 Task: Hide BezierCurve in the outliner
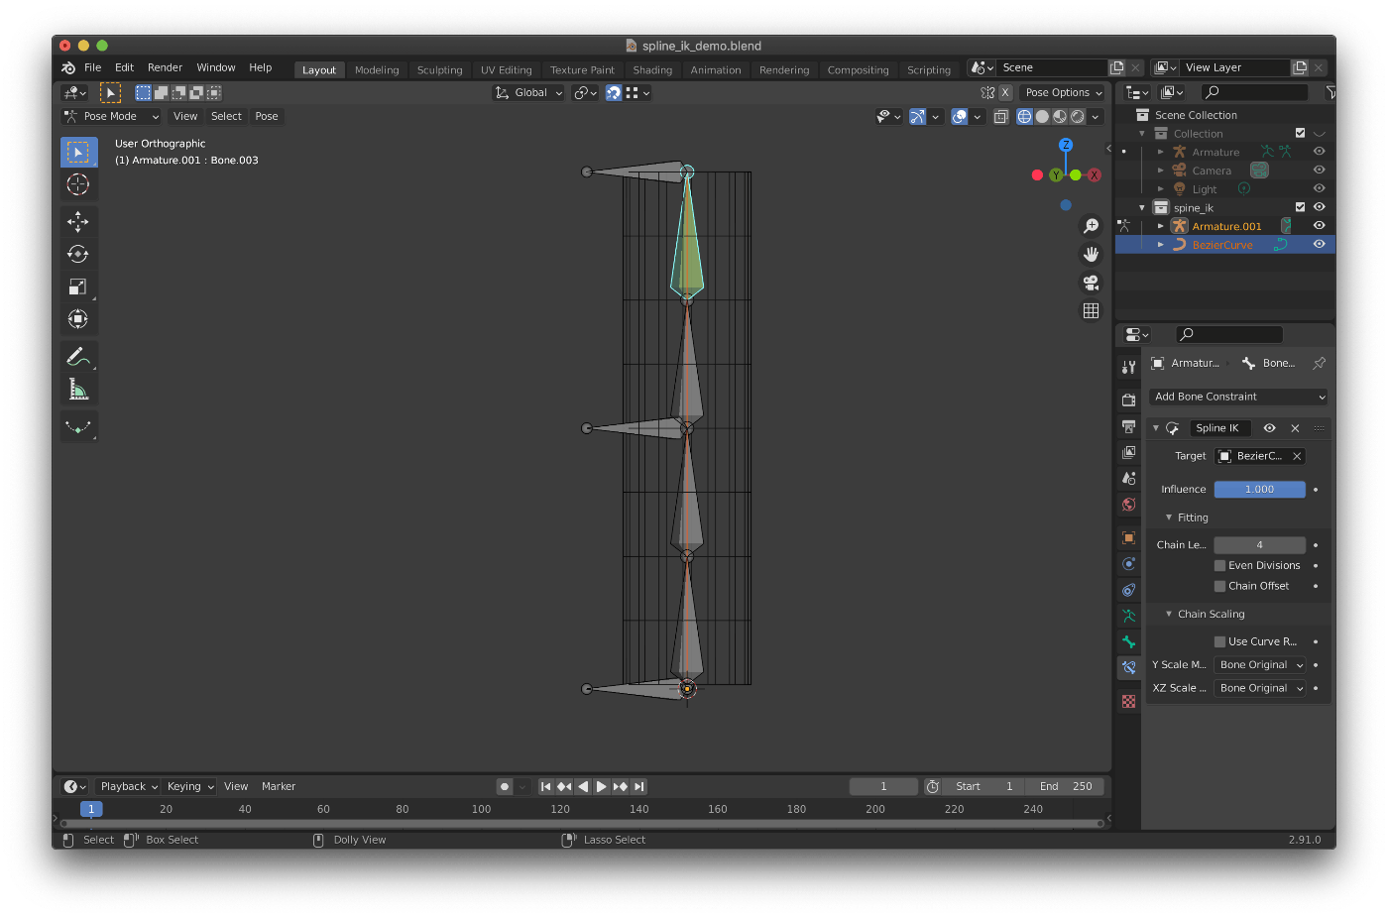(x=1319, y=244)
